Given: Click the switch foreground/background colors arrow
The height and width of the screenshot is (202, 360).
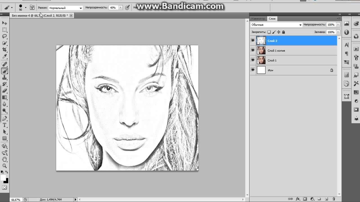Looking at the screenshot, I should click(x=7, y=172).
